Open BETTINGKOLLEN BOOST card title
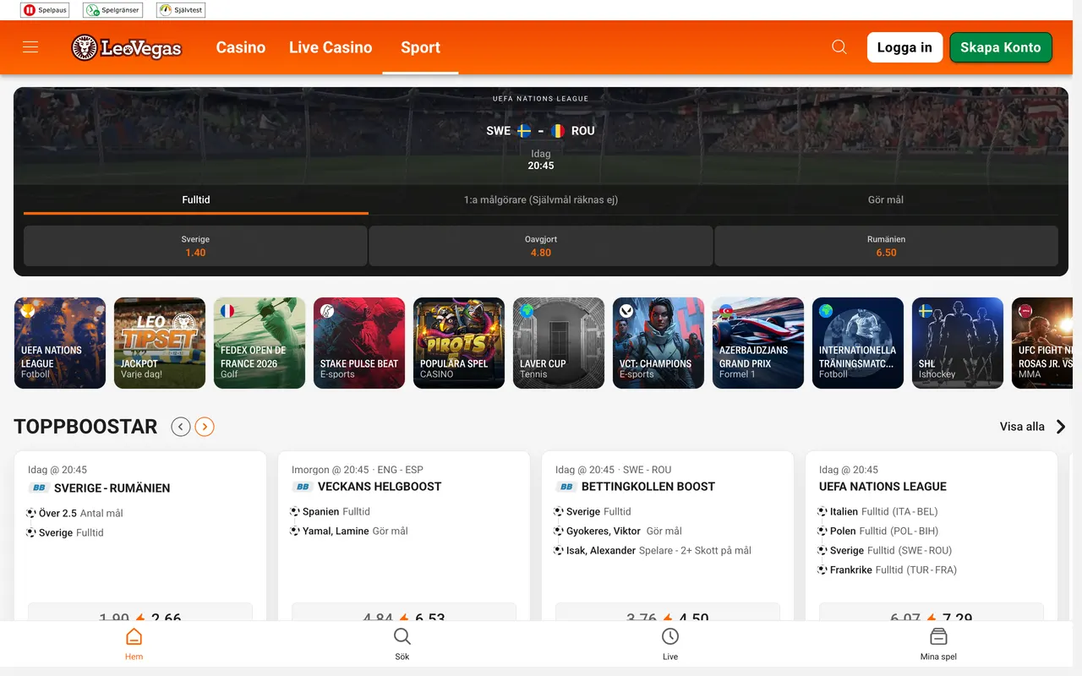Viewport: 1082px width, 676px height. point(648,487)
